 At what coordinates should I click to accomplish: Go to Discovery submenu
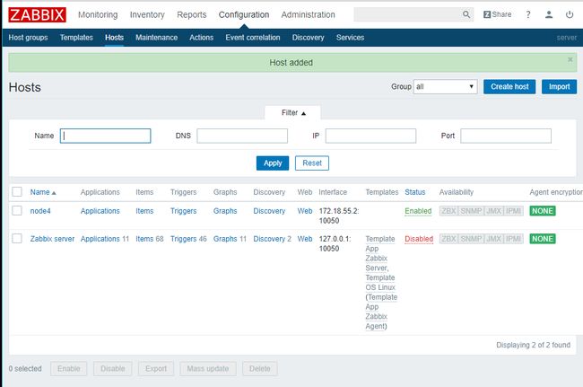[x=308, y=38]
